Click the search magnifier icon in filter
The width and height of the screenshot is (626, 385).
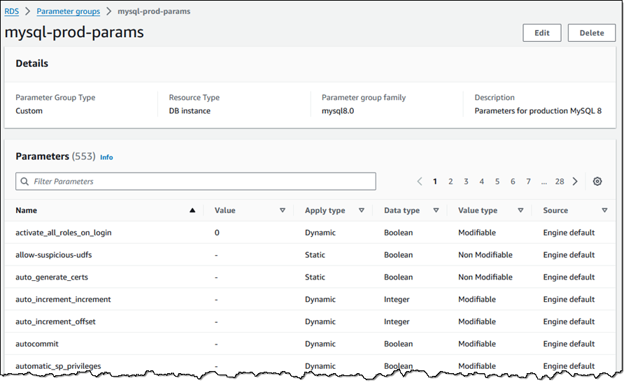pyautogui.click(x=25, y=182)
